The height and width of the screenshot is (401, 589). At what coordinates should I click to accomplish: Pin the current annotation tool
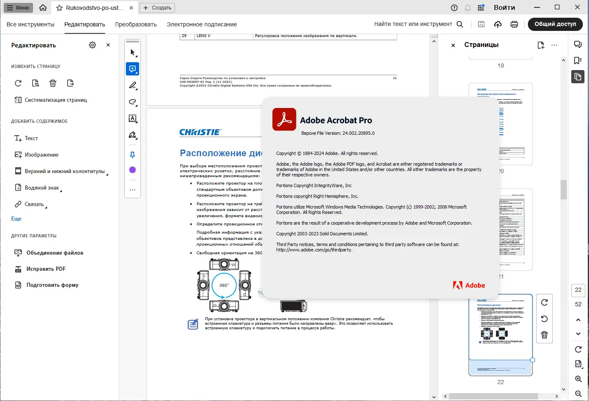(132, 155)
